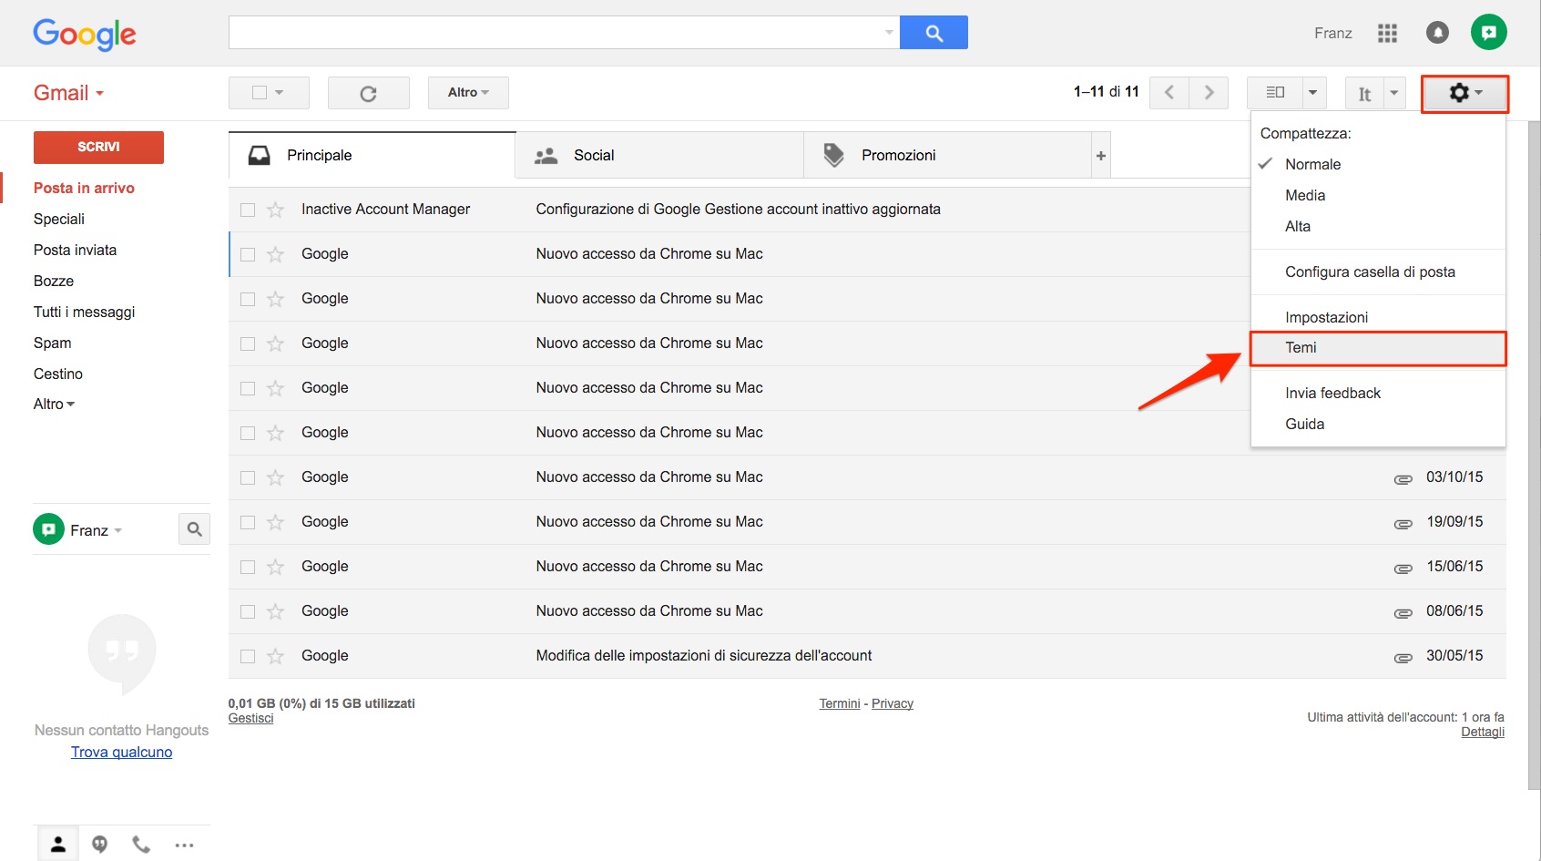The height and width of the screenshot is (861, 1541).
Task: Switch to the Principale tab
Action: tap(372, 156)
